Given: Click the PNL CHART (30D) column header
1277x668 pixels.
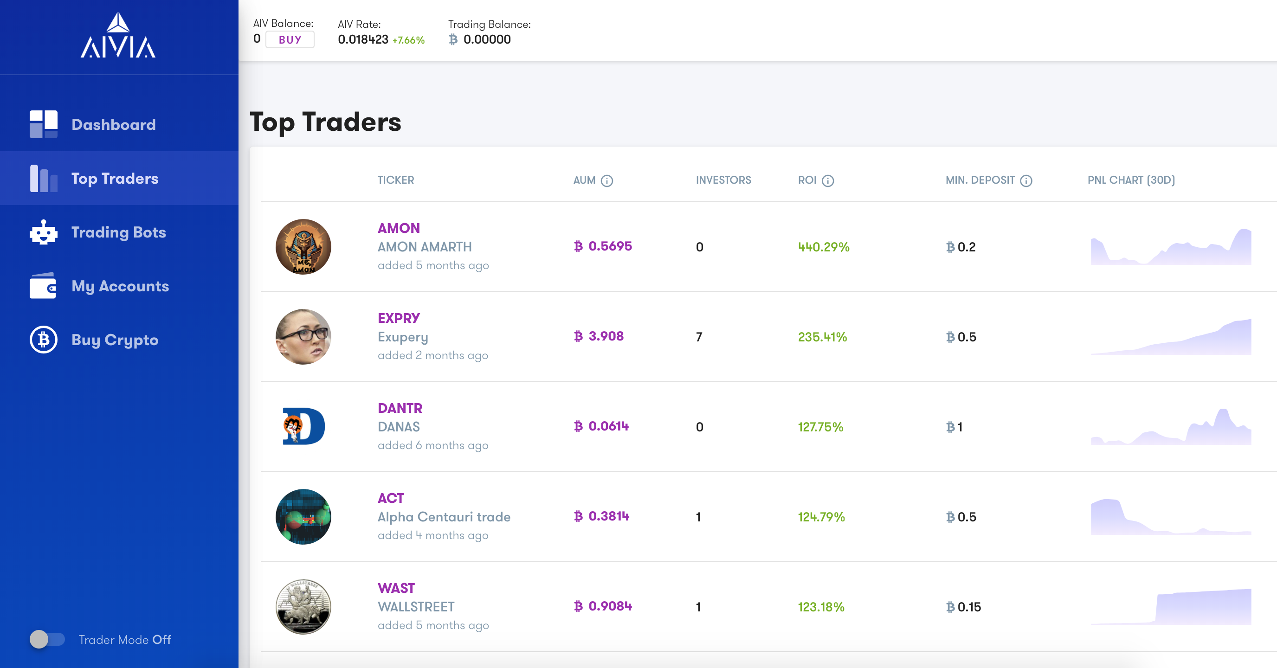Looking at the screenshot, I should tap(1131, 180).
